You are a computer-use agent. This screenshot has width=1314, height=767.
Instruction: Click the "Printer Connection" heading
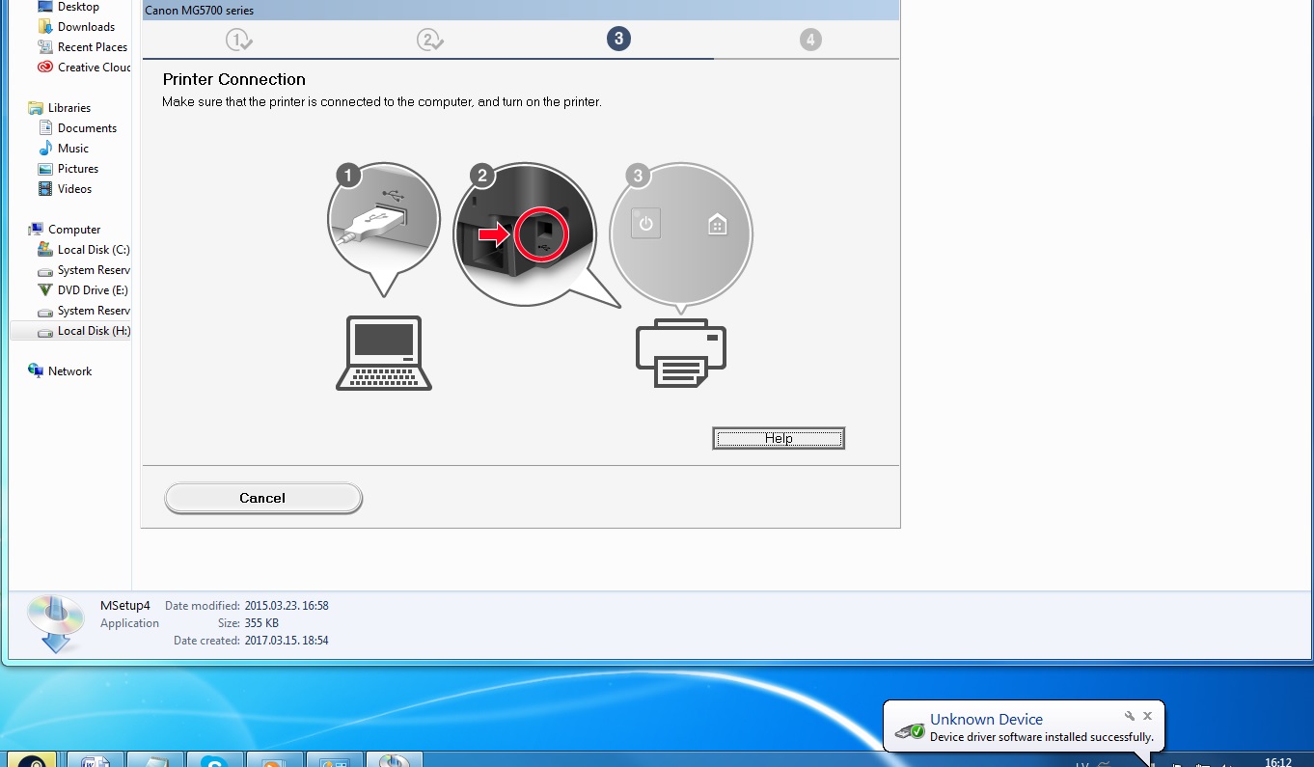233,79
